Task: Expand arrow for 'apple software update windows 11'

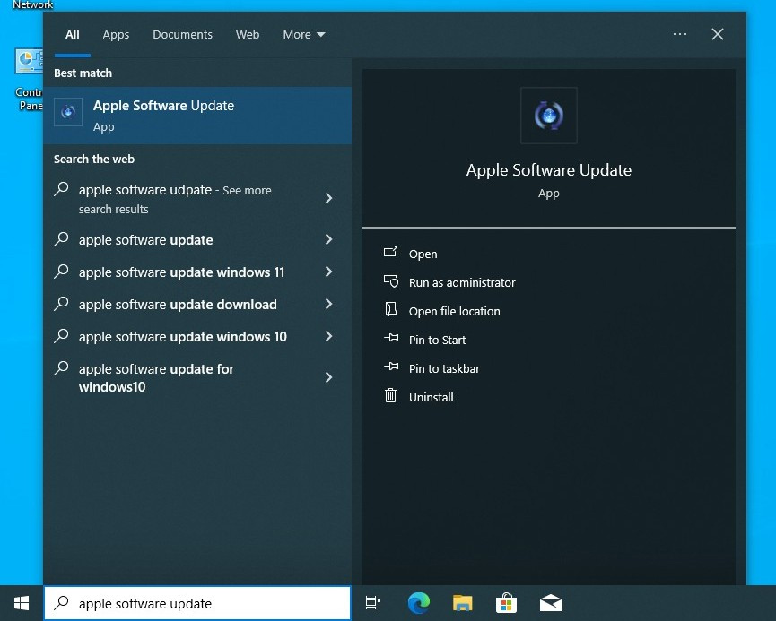Action: click(328, 272)
